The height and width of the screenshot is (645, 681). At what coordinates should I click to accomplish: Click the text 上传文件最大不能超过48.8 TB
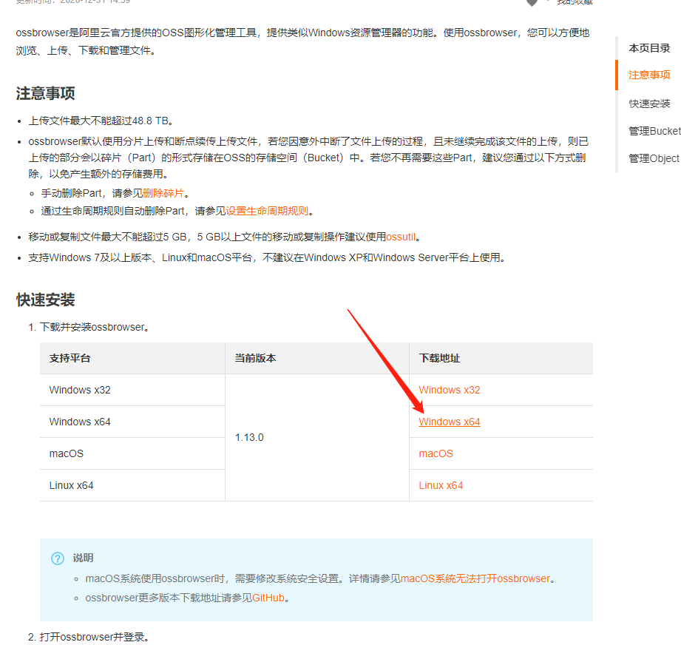point(101,121)
